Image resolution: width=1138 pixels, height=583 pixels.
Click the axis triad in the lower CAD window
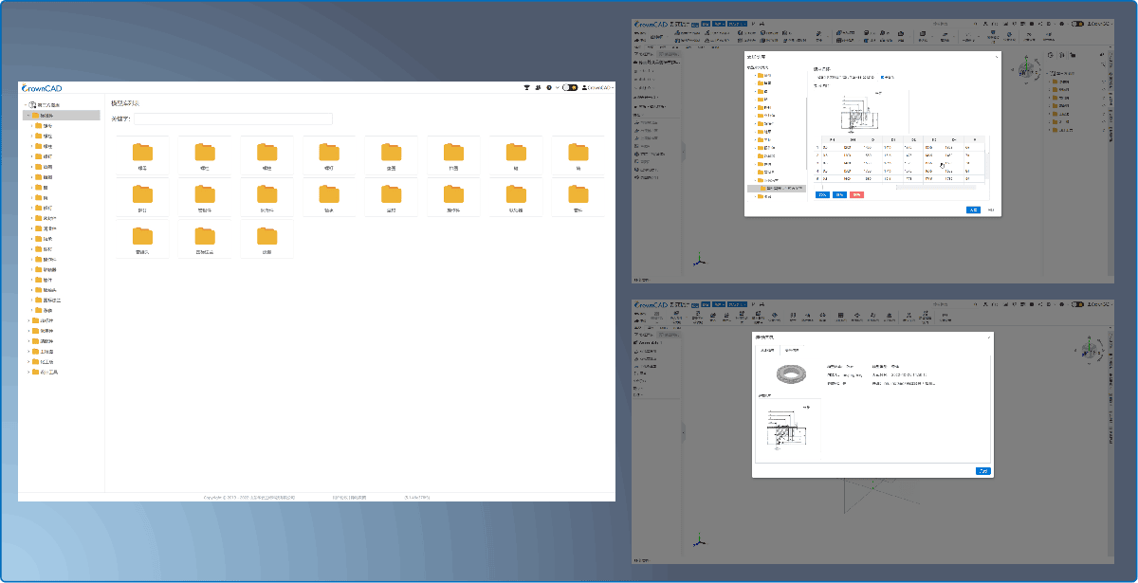700,542
